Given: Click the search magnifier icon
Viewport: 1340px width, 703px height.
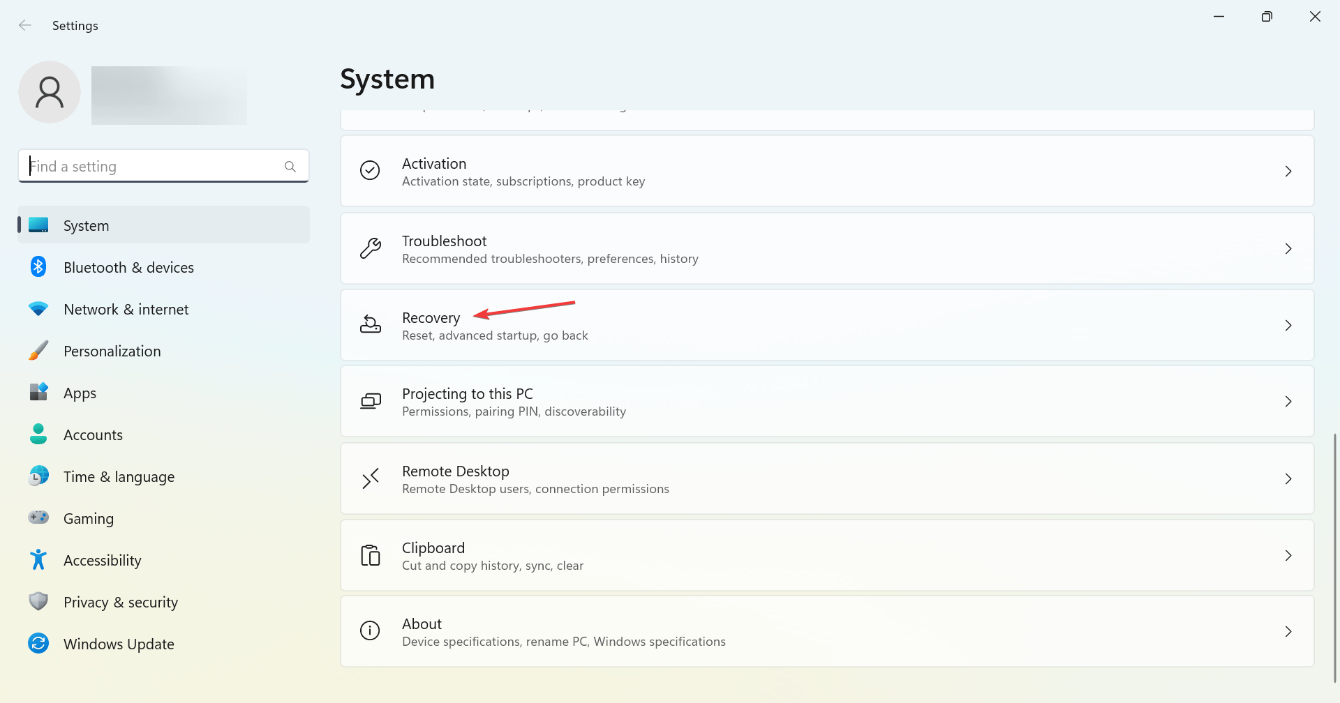Looking at the screenshot, I should [x=290, y=167].
